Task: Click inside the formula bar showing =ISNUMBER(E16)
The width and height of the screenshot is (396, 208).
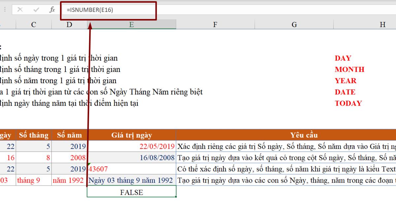Action: coord(99,9)
